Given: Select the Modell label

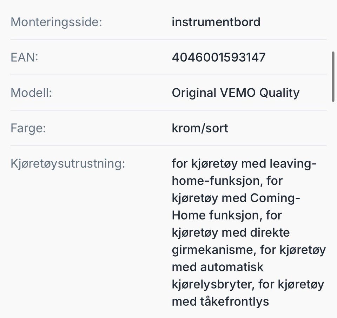Looking at the screenshot, I should (31, 93).
